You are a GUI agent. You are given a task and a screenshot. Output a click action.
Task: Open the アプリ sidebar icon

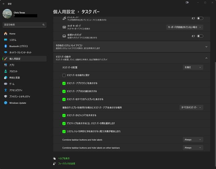5,65
